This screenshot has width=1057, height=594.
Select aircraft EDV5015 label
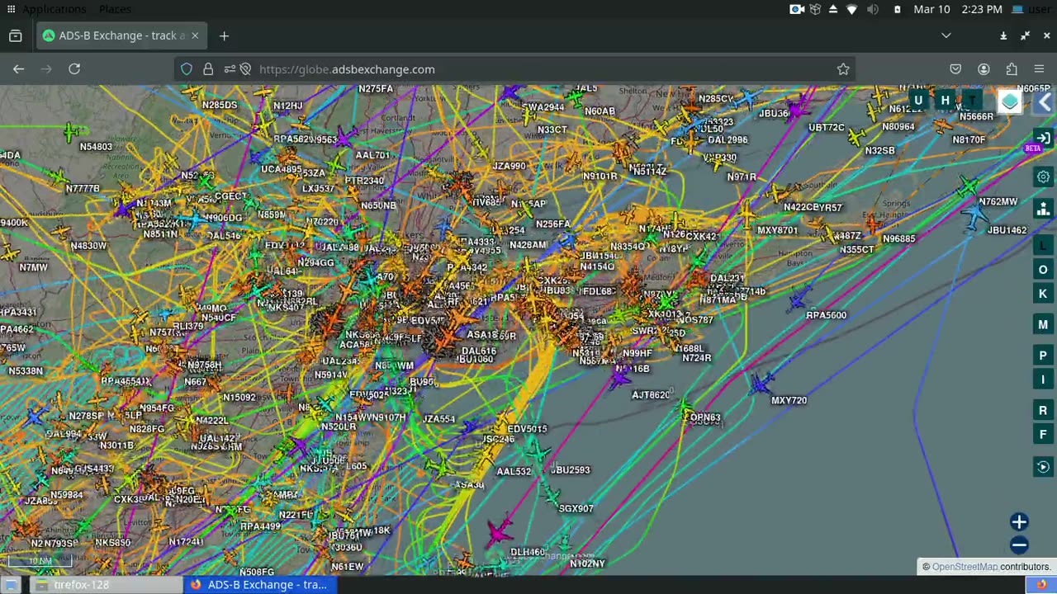(527, 429)
